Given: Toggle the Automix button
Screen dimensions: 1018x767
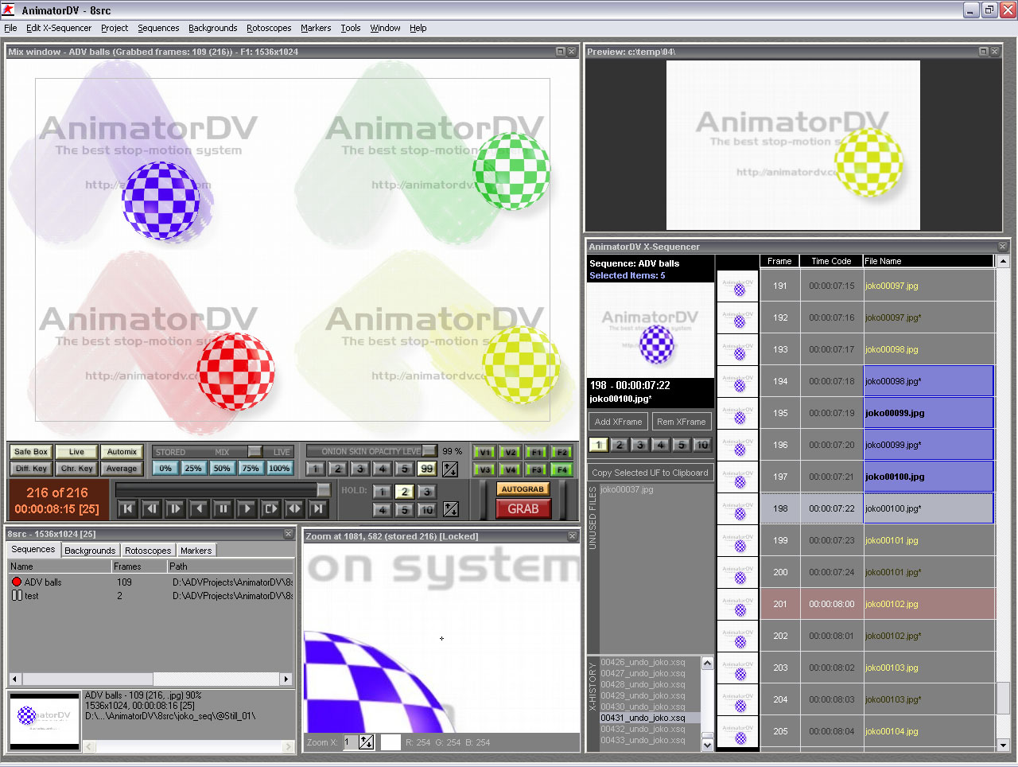Looking at the screenshot, I should click(x=122, y=452).
